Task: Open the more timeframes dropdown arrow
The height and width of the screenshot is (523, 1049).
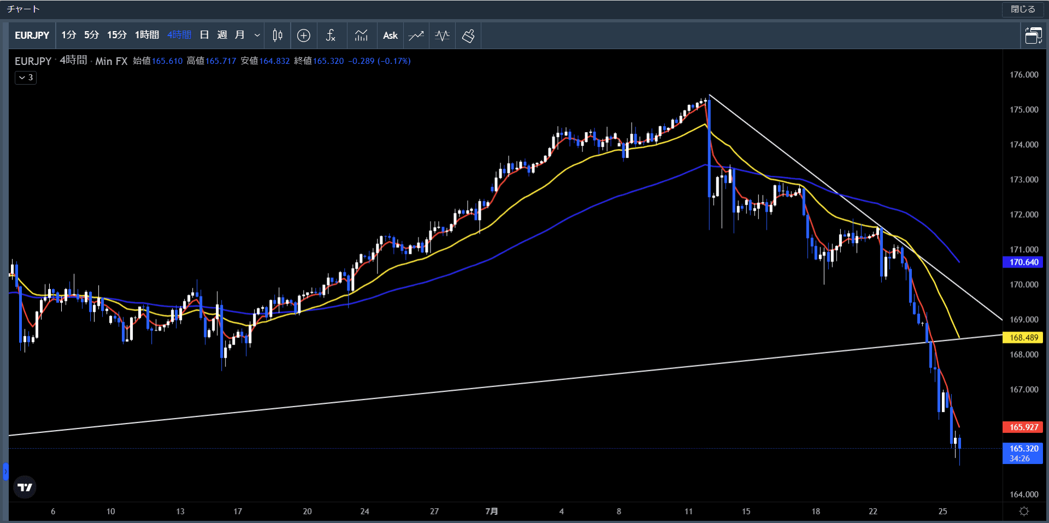Action: tap(257, 35)
